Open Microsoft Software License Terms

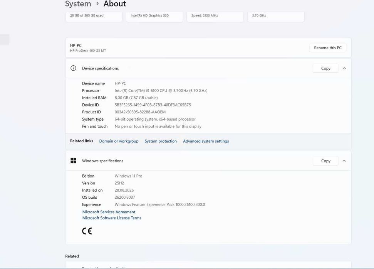click(112, 218)
